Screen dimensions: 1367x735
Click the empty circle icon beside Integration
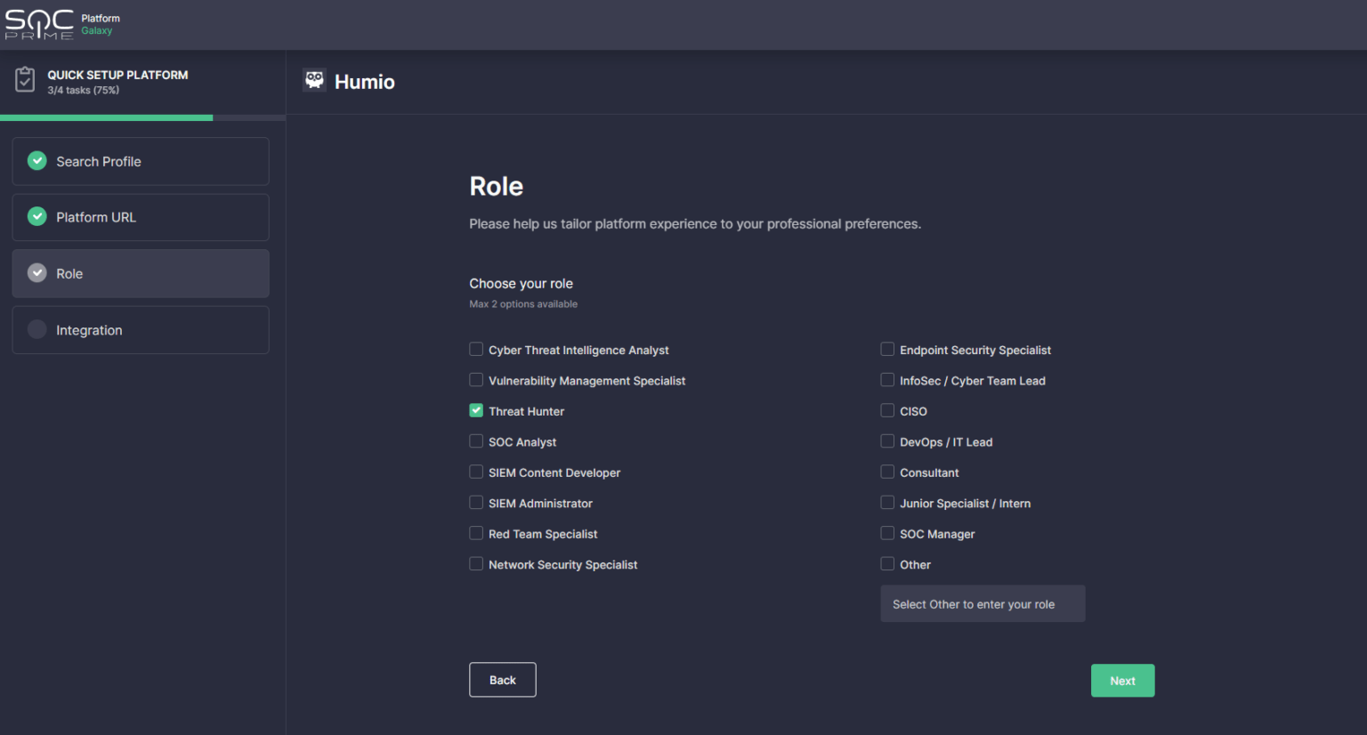36,329
